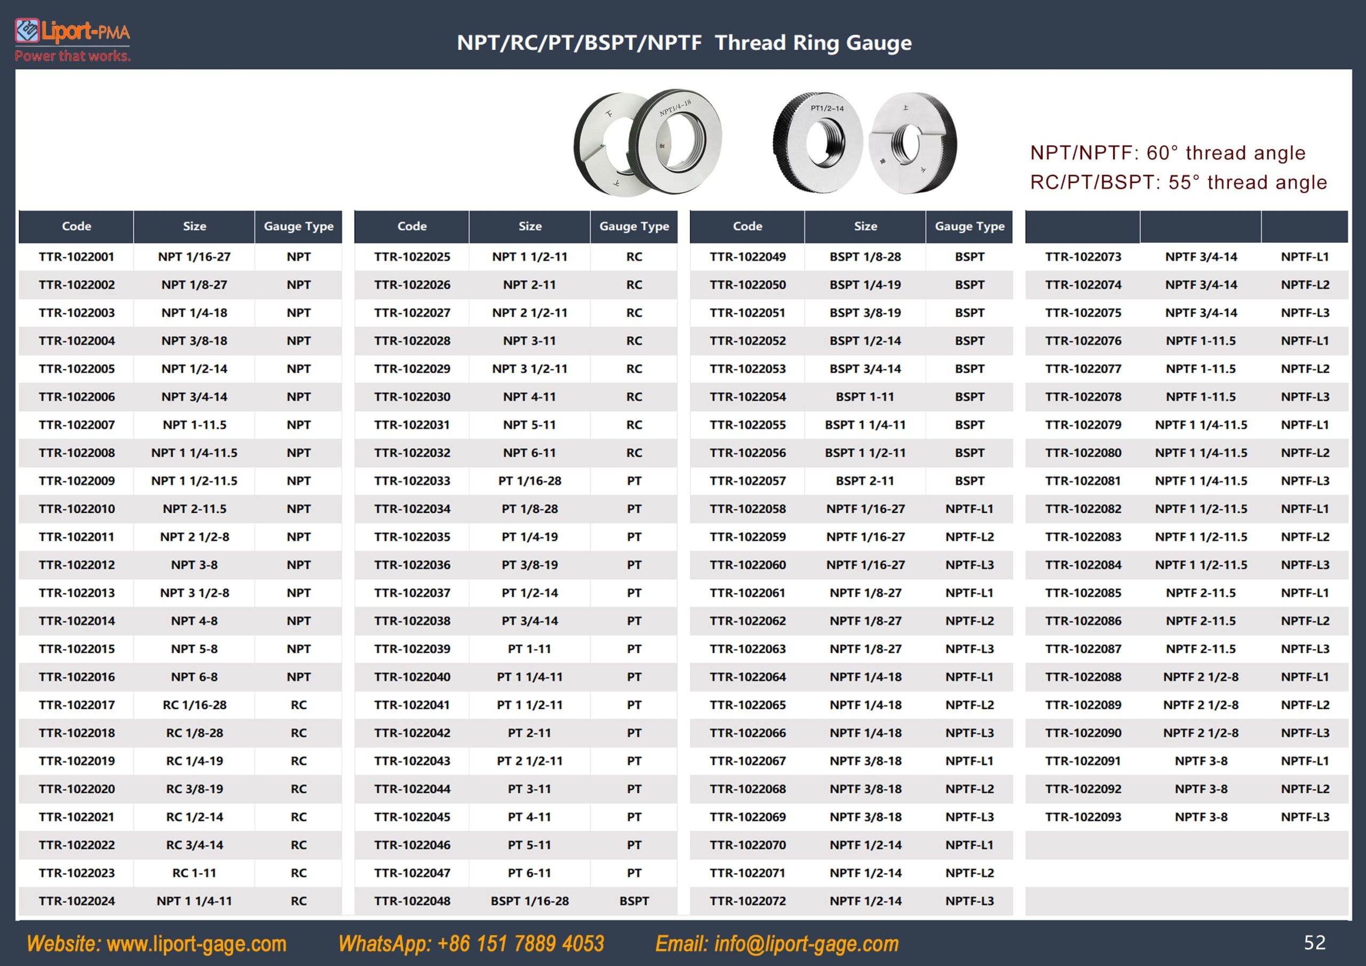Select the 'RC/PT/BSPT: 55° thread angle' note

coord(1179,181)
